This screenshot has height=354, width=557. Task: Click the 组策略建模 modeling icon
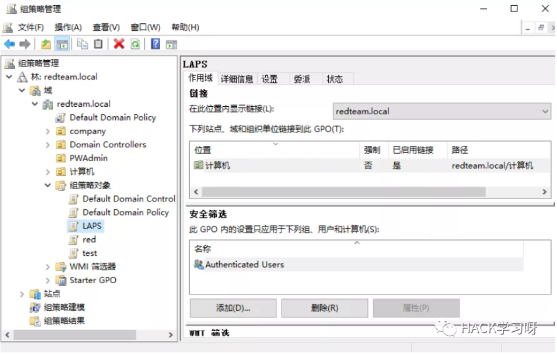[35, 308]
